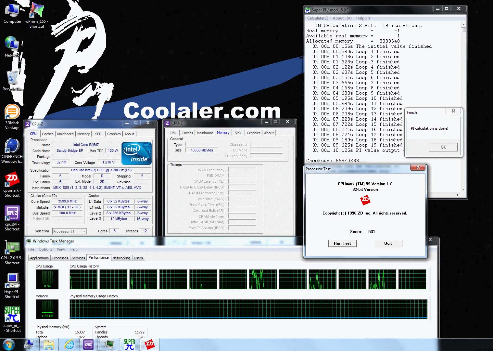Launch the cpuz64 shortcut on desktop
The width and height of the screenshot is (493, 351).
pos(12,218)
